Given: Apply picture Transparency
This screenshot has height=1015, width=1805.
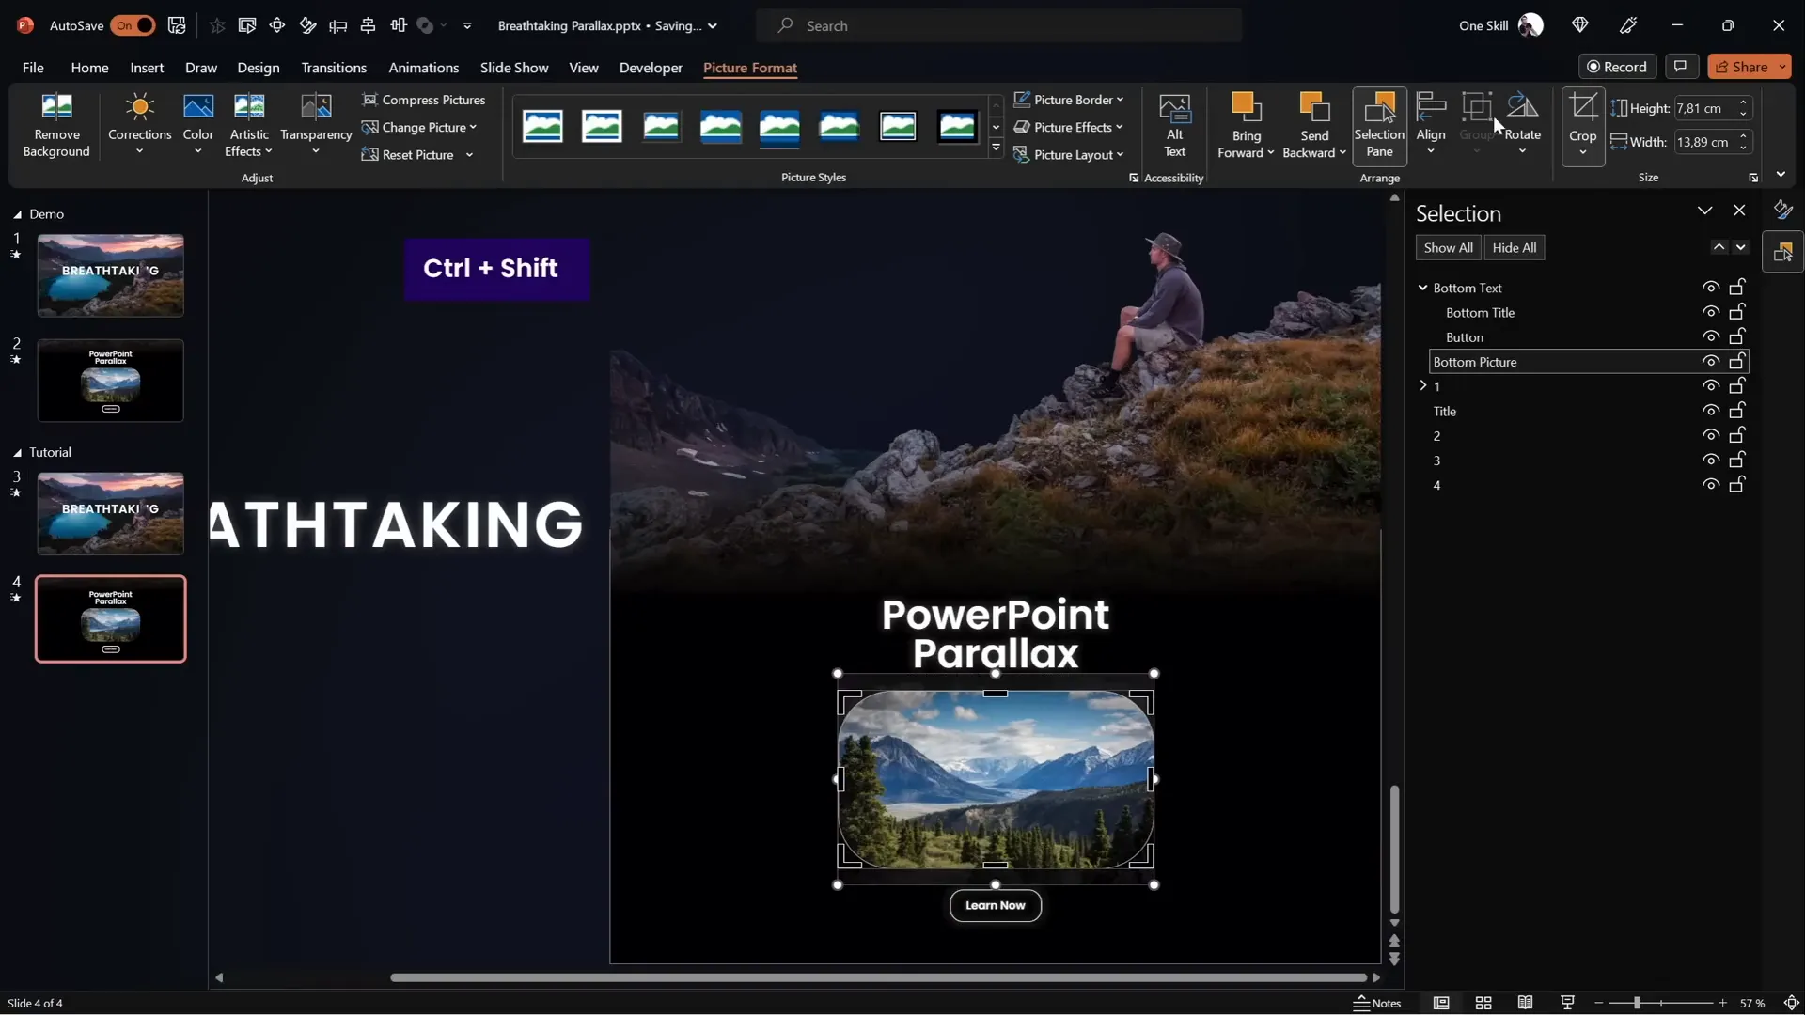Looking at the screenshot, I should (316, 124).
